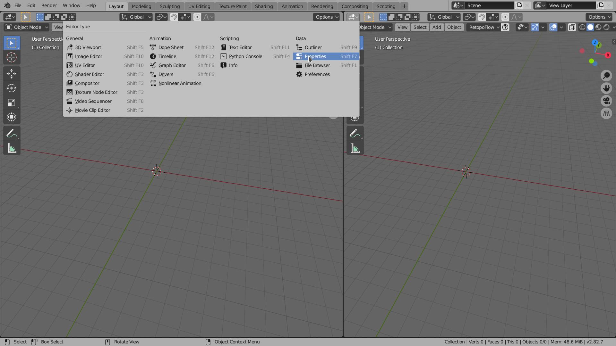The height and width of the screenshot is (346, 616).
Task: Open left viewport editor type dropdown
Action: [x=10, y=17]
